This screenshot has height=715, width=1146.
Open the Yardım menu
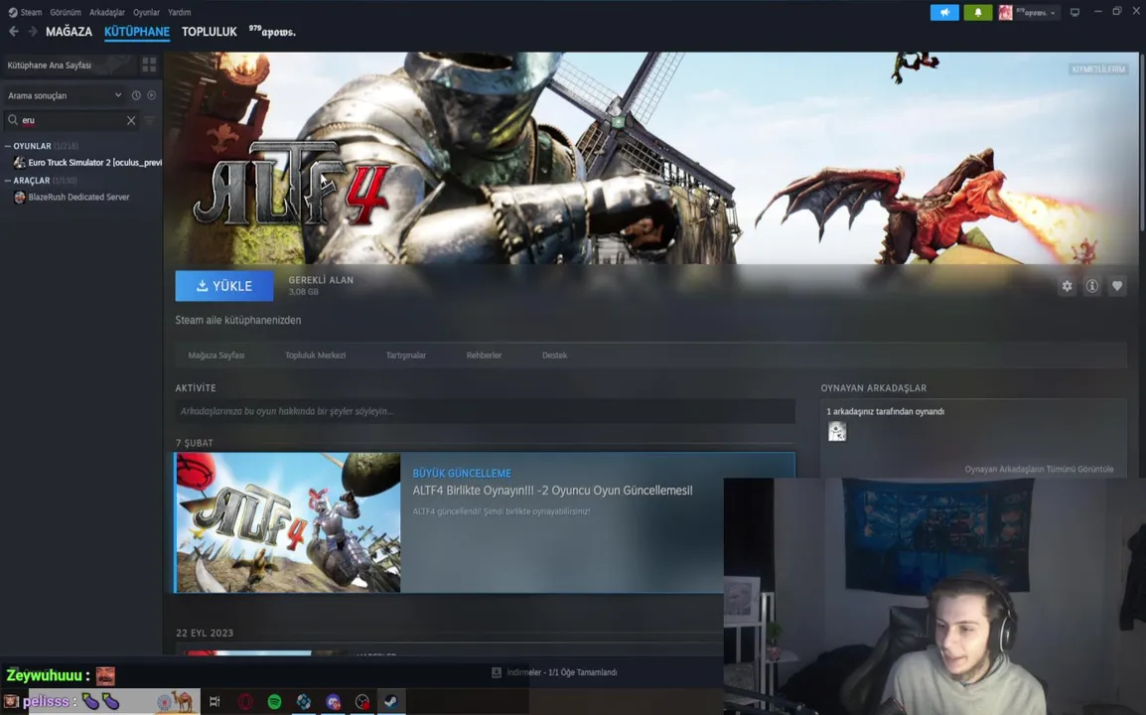[x=179, y=13]
